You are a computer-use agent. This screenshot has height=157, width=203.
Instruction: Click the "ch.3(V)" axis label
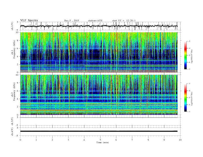click(12, 121)
